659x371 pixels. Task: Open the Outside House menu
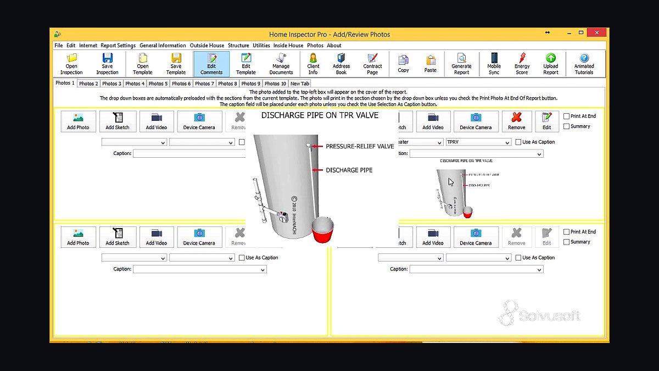point(207,46)
